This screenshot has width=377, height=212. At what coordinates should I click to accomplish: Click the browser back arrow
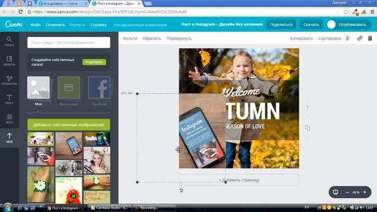pos(5,12)
